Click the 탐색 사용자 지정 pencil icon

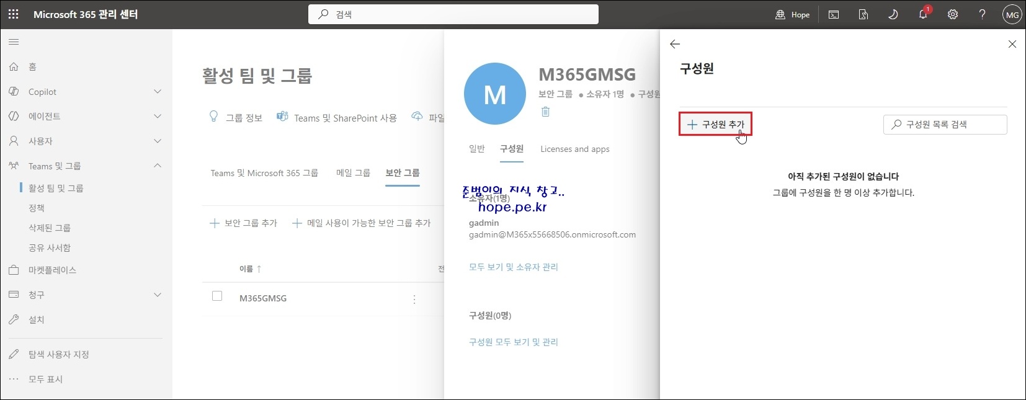(14, 354)
